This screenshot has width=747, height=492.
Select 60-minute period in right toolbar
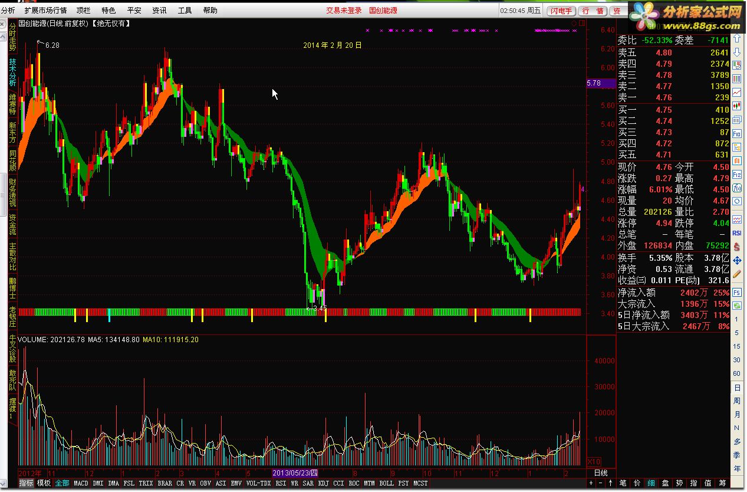pyautogui.click(x=737, y=374)
